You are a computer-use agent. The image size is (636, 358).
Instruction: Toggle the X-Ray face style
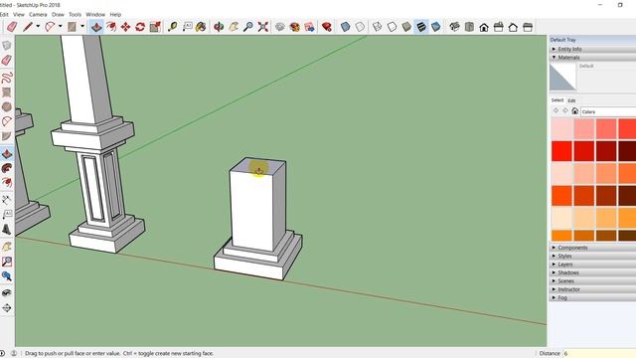(345, 27)
